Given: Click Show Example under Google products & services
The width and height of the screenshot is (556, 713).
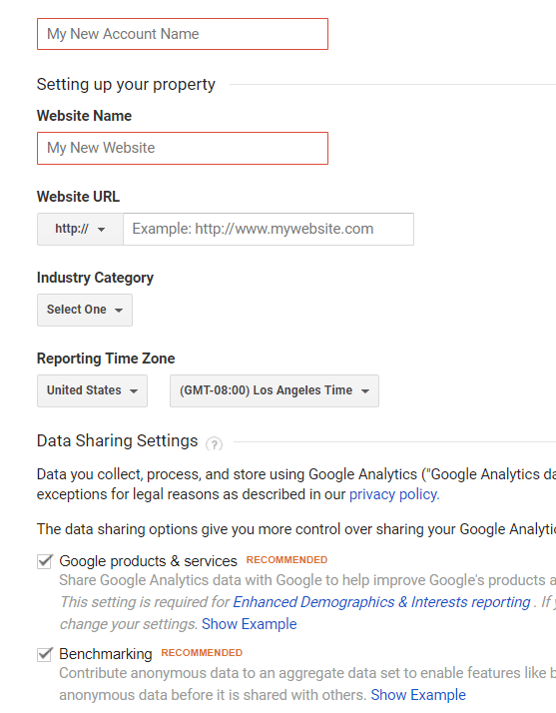Looking at the screenshot, I should (x=250, y=624).
